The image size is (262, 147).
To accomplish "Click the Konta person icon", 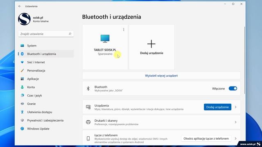I will coord(22,87).
